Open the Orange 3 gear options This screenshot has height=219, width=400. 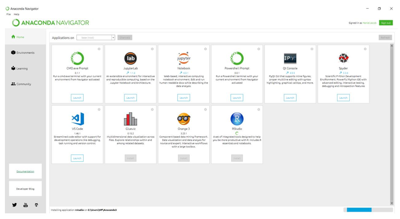(205, 110)
